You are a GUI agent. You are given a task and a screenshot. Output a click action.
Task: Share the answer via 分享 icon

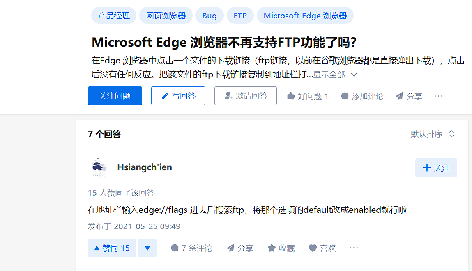click(x=230, y=248)
